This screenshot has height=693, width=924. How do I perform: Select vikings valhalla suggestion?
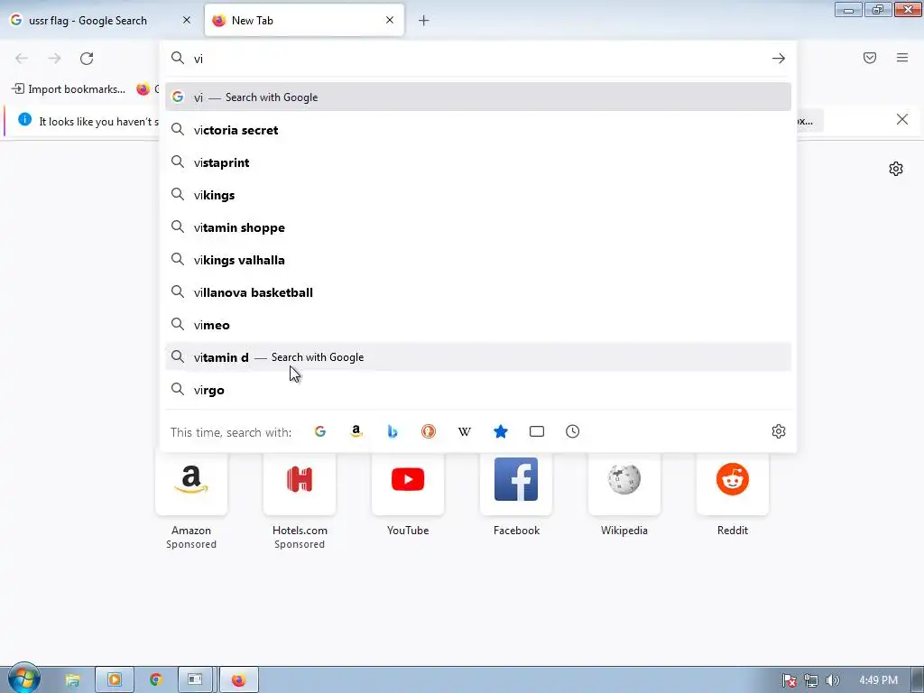pyautogui.click(x=478, y=260)
